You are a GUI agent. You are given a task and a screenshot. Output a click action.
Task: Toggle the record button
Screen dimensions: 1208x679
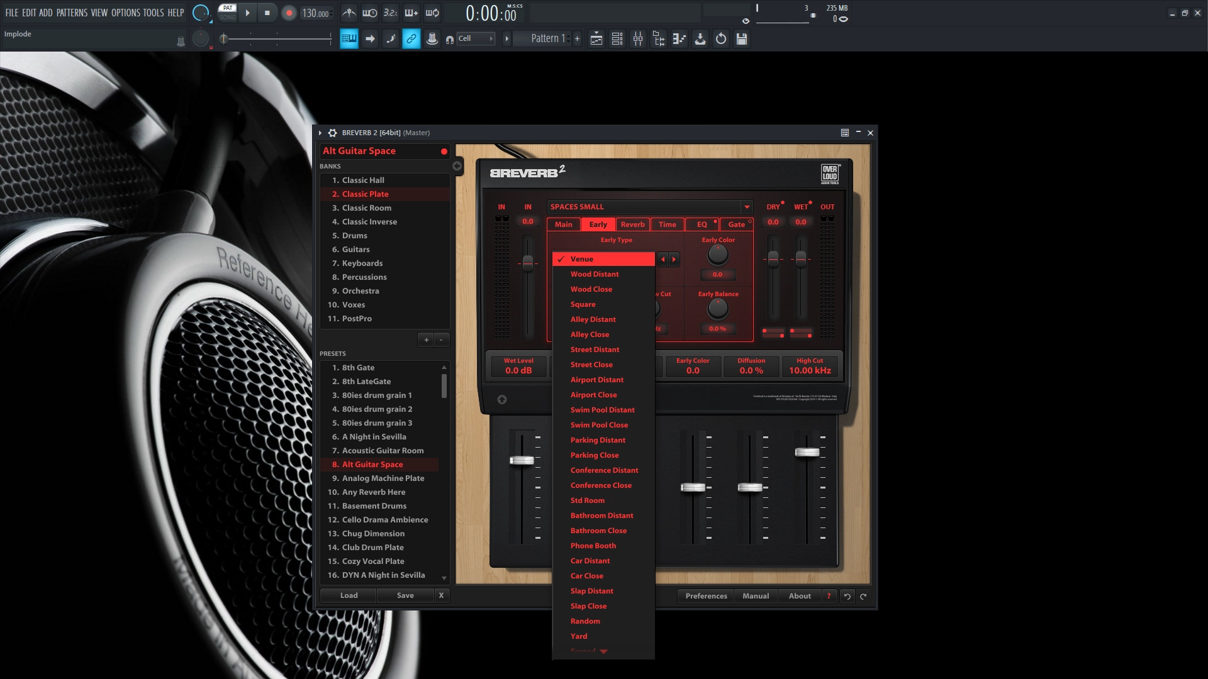pyautogui.click(x=289, y=13)
